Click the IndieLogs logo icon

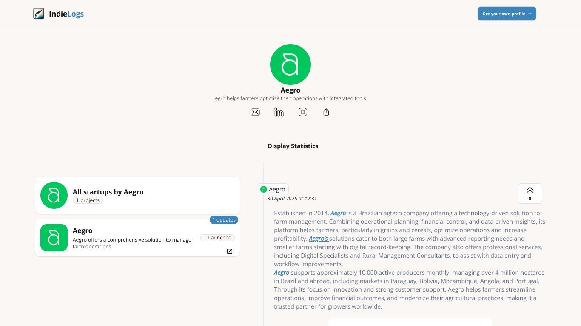click(x=39, y=14)
